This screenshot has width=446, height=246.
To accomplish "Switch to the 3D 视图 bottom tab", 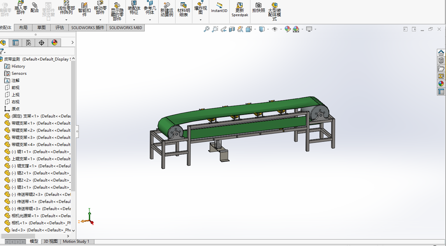I will pos(51,241).
